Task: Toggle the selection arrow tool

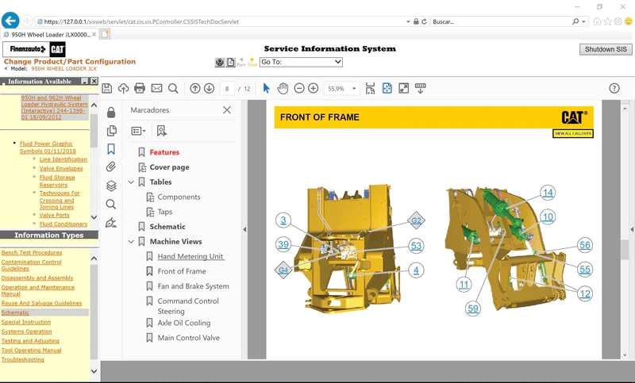Action: click(266, 88)
